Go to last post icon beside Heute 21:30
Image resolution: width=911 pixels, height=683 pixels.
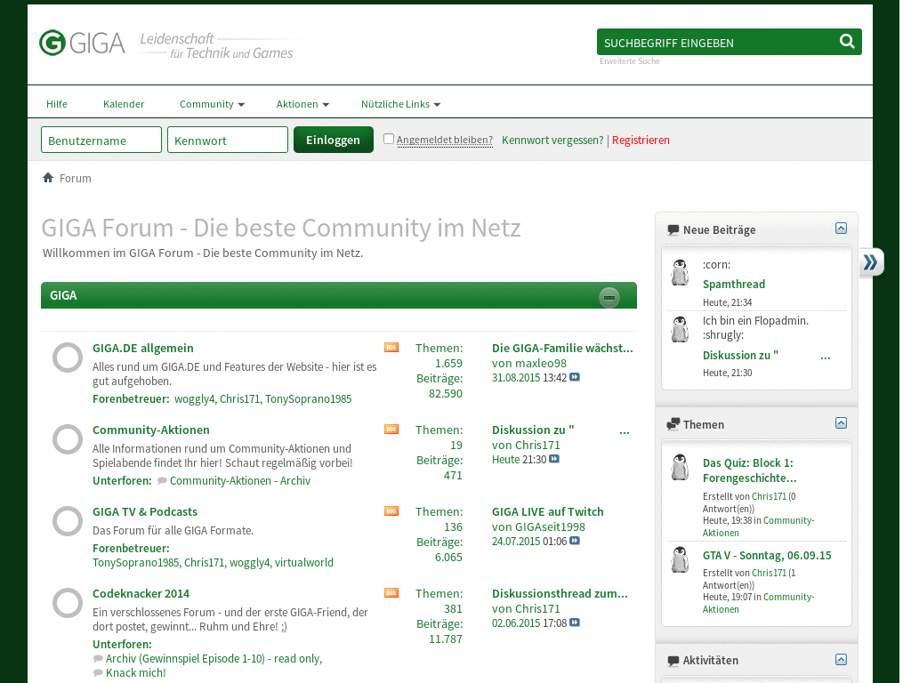[x=554, y=459]
